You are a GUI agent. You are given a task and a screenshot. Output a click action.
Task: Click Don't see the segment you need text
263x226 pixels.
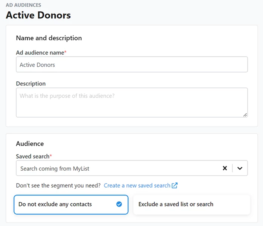coord(58,185)
